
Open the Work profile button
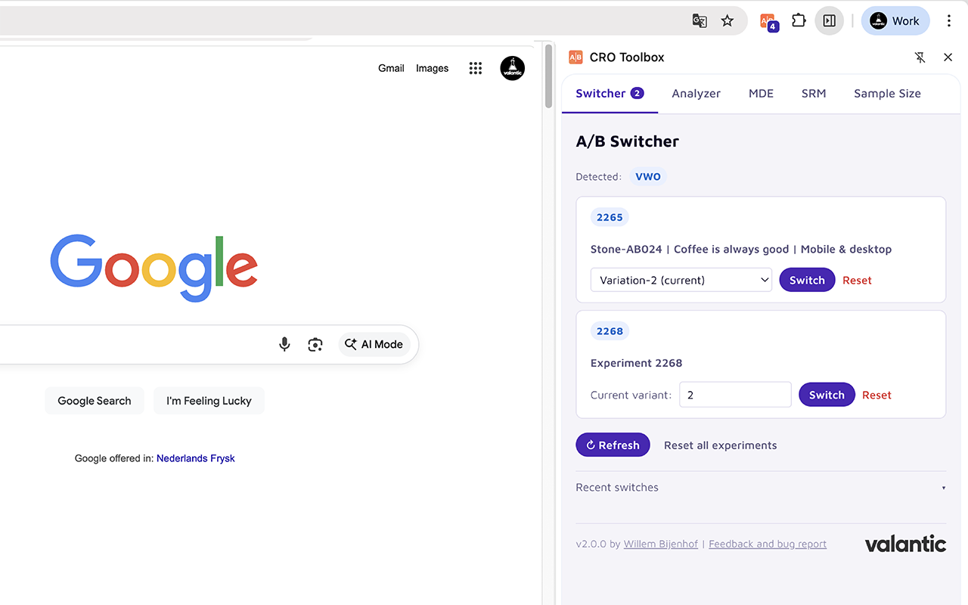(x=895, y=21)
